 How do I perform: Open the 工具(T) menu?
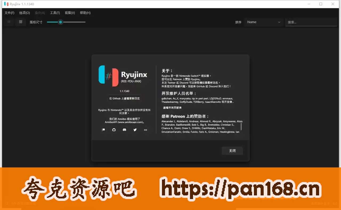(55, 13)
